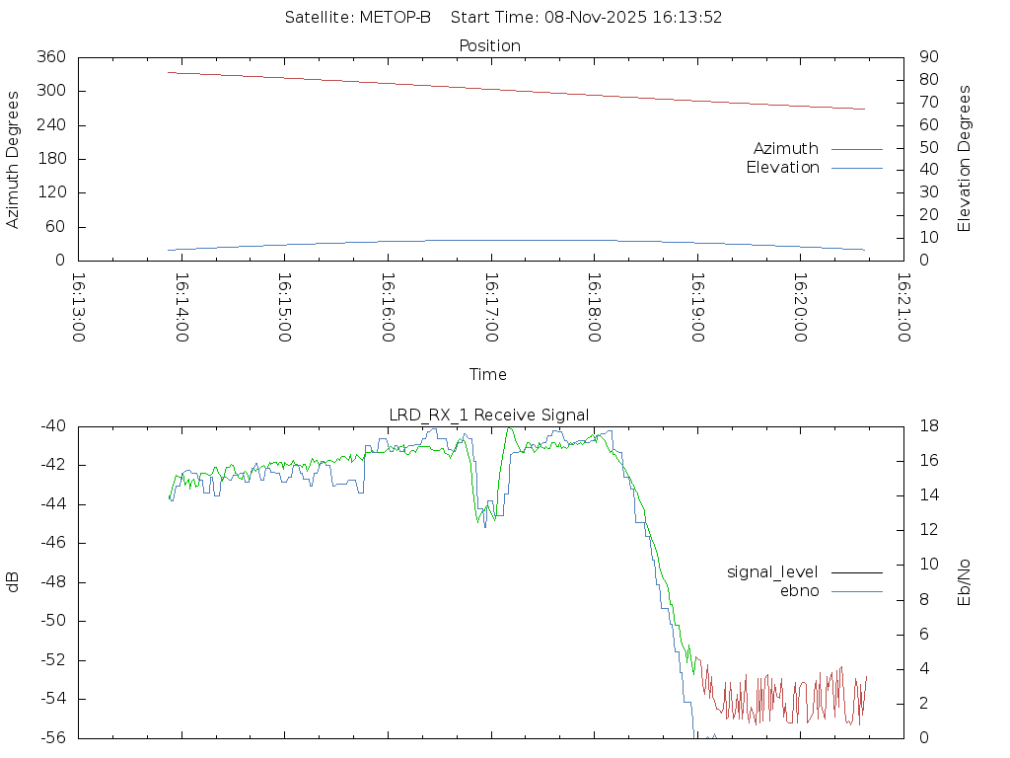1010x758 pixels.
Task: Click the Eb/No axis label
Action: click(965, 581)
